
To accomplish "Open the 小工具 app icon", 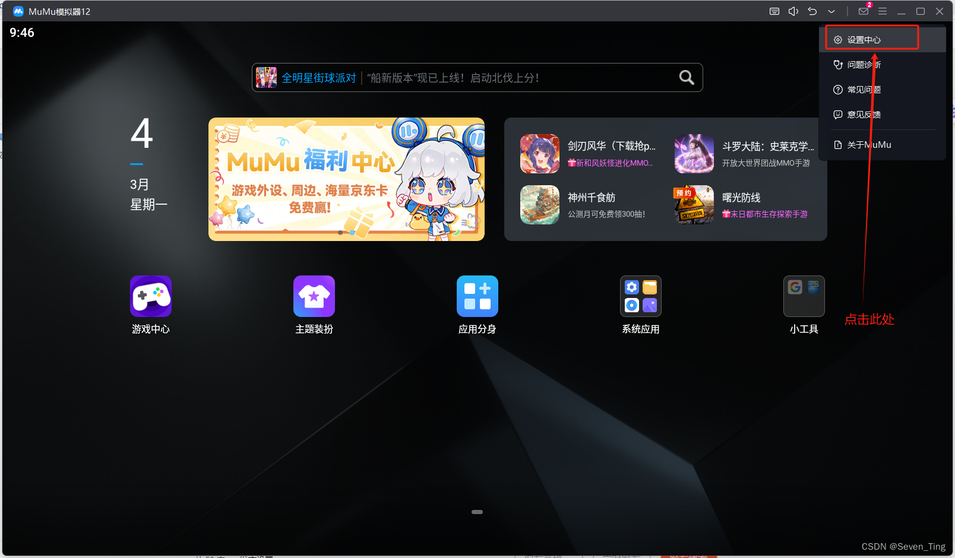I will 804,296.
